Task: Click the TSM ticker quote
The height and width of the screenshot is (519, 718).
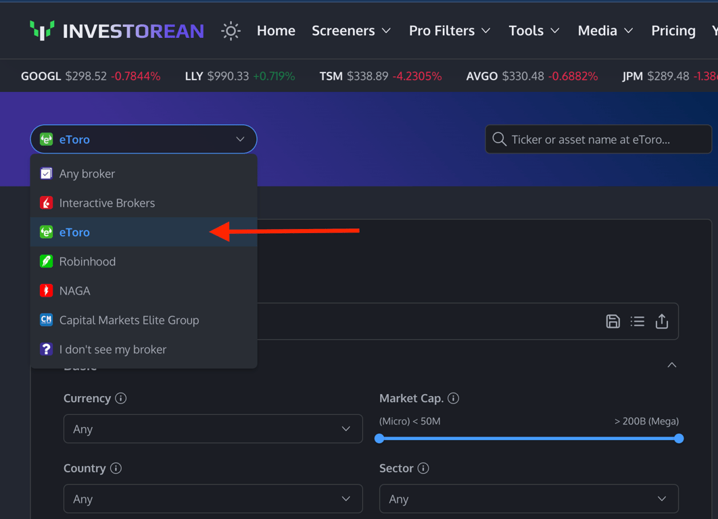Action: coord(381,76)
